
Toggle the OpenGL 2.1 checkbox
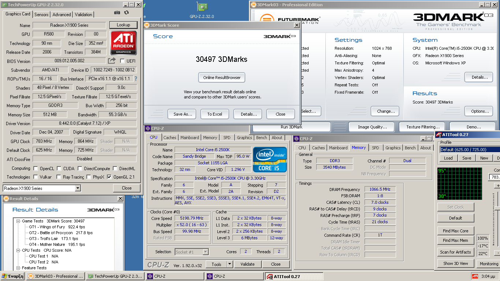[109, 177]
